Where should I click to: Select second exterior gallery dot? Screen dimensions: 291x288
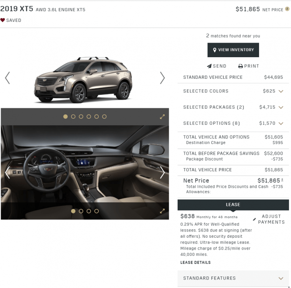[73, 117]
